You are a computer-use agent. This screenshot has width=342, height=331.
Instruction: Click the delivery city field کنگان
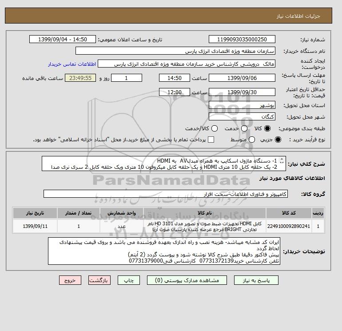[x=242, y=116]
